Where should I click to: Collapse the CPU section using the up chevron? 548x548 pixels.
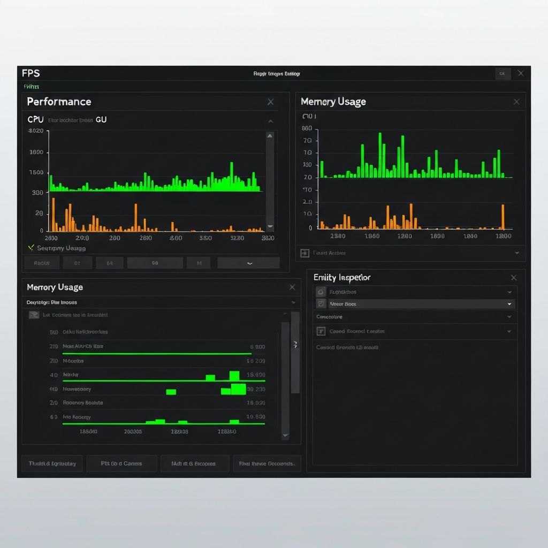coord(270,121)
